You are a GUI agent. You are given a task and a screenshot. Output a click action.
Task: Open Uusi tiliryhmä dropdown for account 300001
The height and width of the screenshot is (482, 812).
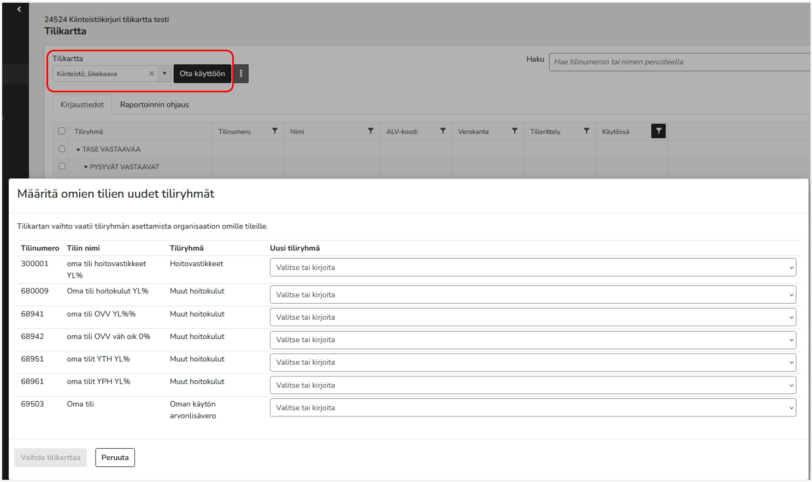click(533, 267)
